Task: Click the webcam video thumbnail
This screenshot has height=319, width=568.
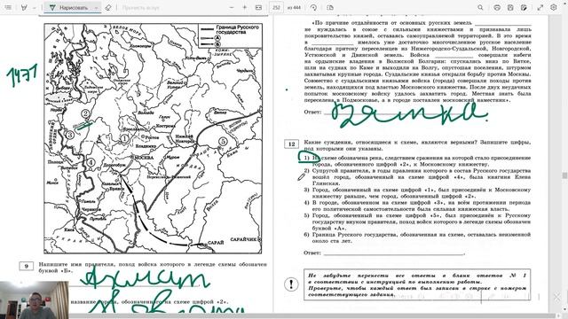Action: 34,300
